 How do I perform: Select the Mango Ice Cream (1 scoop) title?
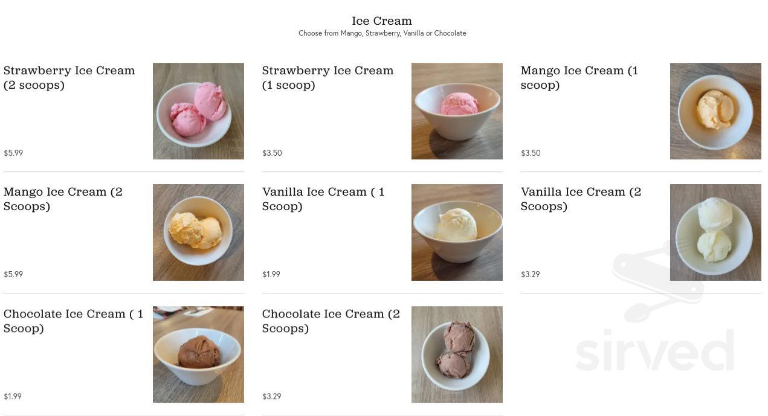[x=579, y=78]
